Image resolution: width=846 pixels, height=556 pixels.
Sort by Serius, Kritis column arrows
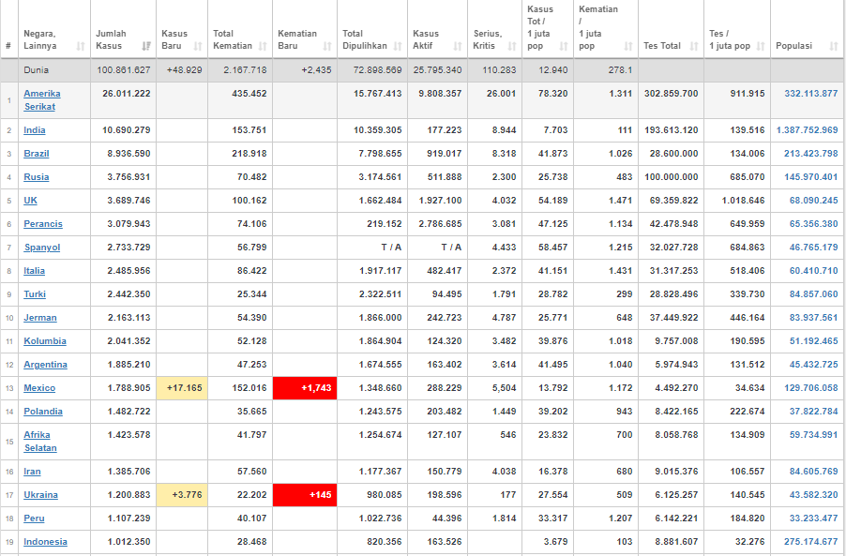512,46
